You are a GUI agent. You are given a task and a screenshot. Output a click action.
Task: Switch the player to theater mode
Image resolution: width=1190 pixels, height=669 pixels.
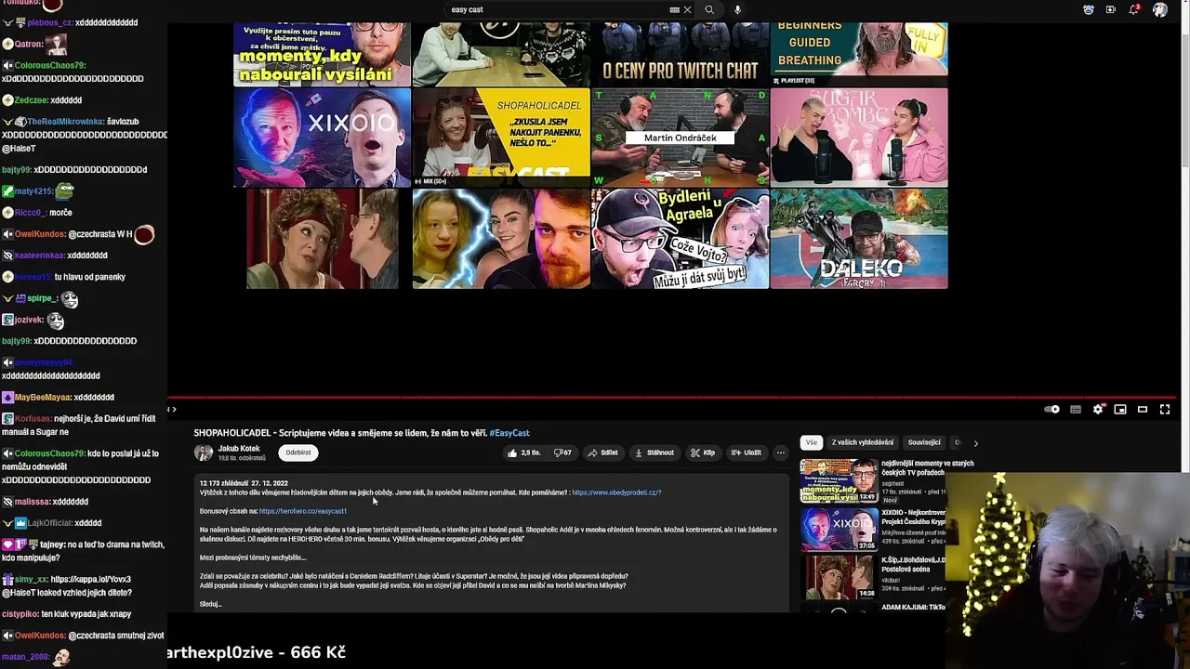(x=1143, y=409)
